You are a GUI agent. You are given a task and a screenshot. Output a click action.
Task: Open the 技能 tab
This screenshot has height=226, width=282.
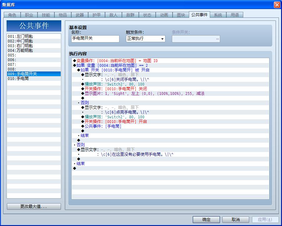tap(46, 15)
